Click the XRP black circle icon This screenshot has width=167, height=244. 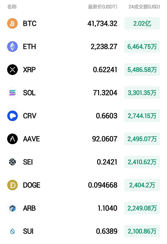tap(12, 70)
